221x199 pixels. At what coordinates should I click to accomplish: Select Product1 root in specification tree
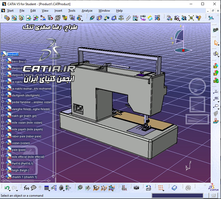coord(13,55)
